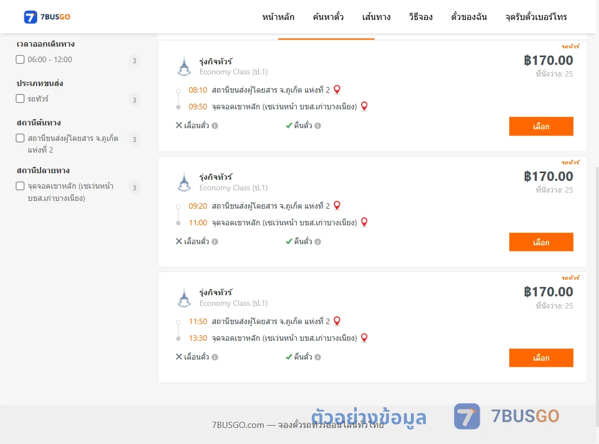Open the หน้าหลัก menu item
The image size is (599, 444).
coord(278,17)
